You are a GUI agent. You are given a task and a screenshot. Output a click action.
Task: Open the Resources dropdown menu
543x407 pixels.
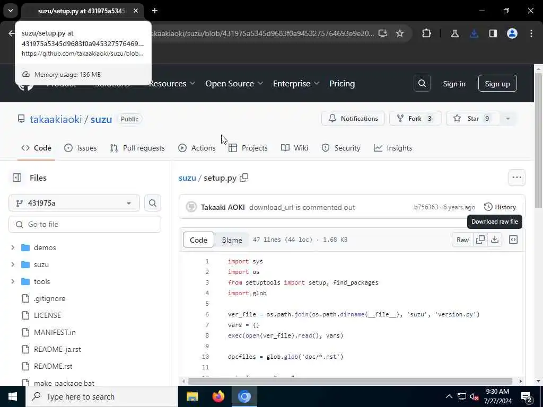click(x=172, y=83)
